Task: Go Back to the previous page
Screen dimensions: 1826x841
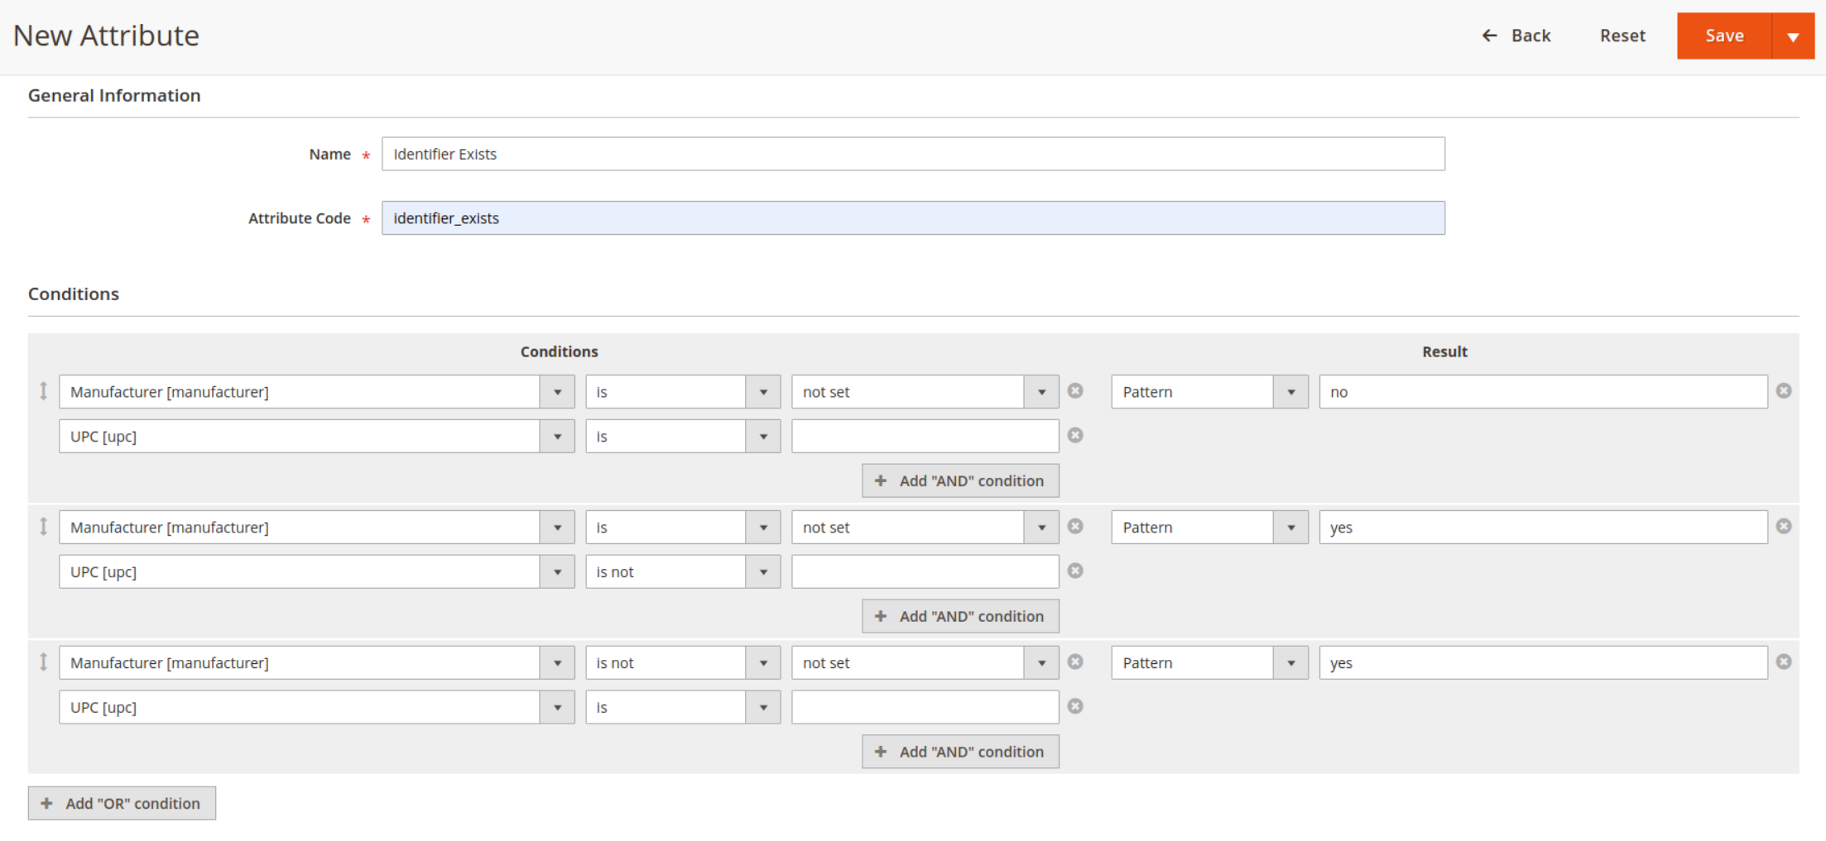Action: pos(1516,36)
